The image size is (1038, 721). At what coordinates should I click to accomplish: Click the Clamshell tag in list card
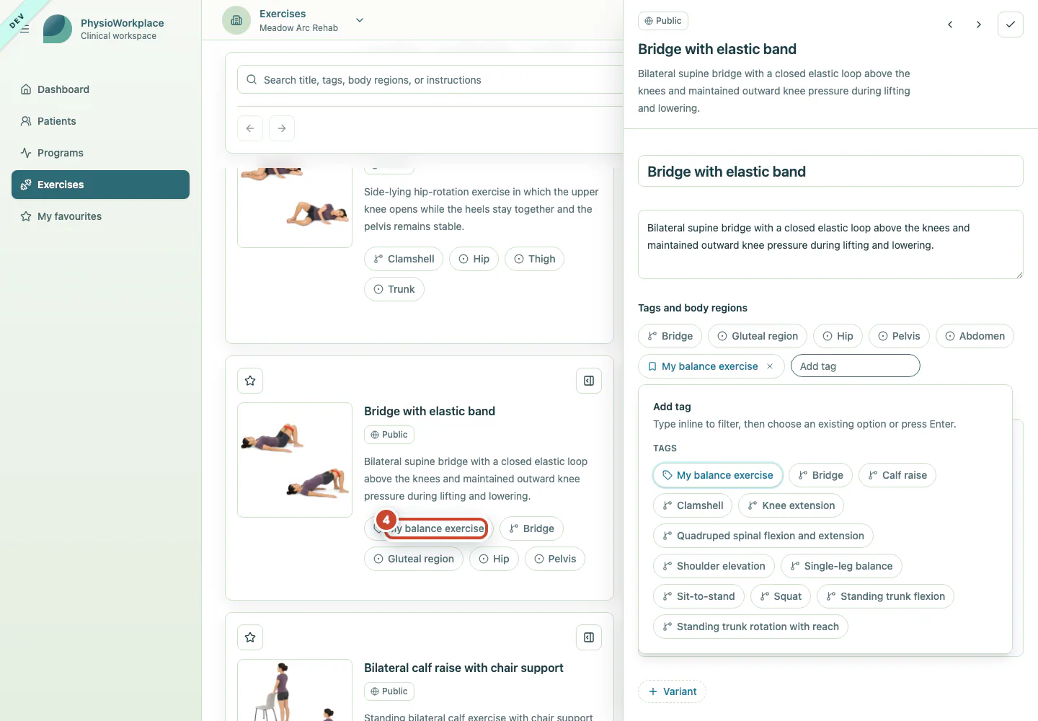coord(404,259)
